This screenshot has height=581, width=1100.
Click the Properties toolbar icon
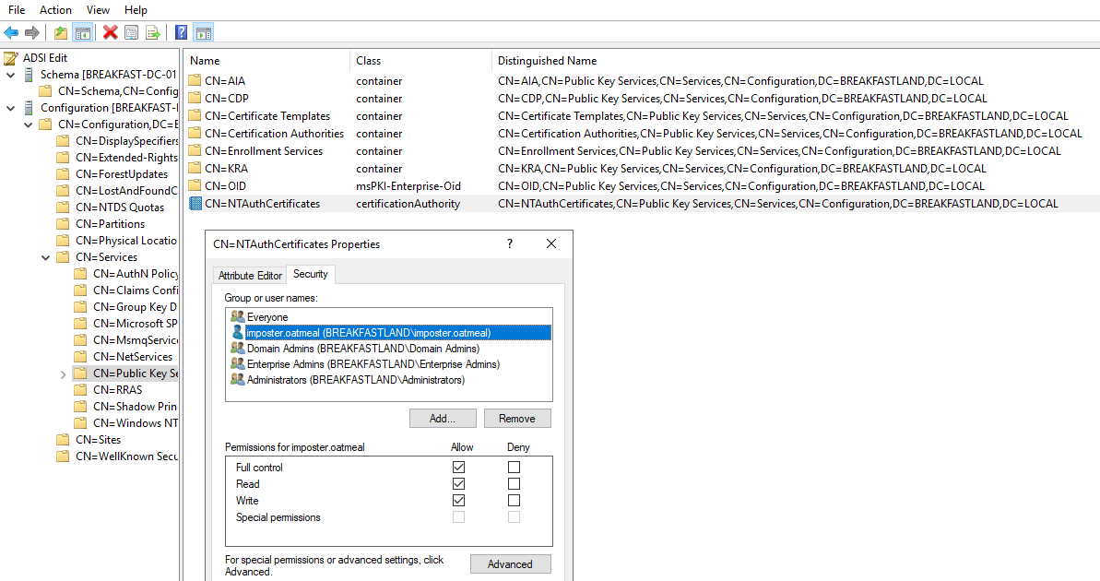[x=132, y=33]
